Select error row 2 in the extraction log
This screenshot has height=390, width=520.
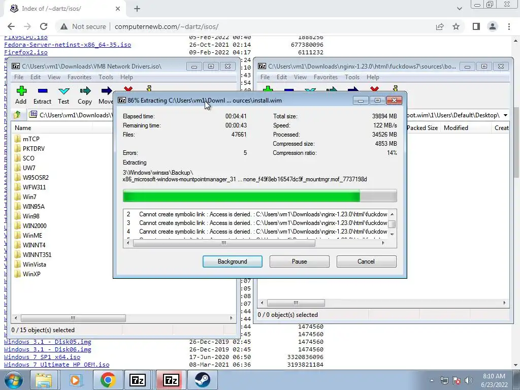255,214
